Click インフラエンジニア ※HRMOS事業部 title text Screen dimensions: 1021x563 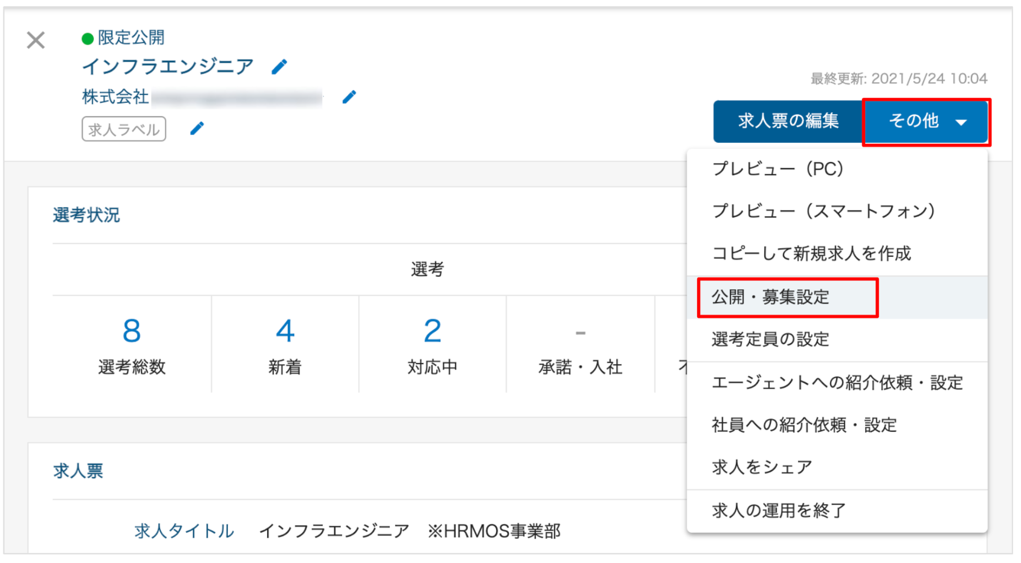410,531
